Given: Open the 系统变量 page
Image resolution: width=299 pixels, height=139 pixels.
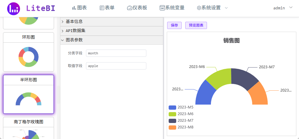Looking at the screenshot, I should pos(172,8).
